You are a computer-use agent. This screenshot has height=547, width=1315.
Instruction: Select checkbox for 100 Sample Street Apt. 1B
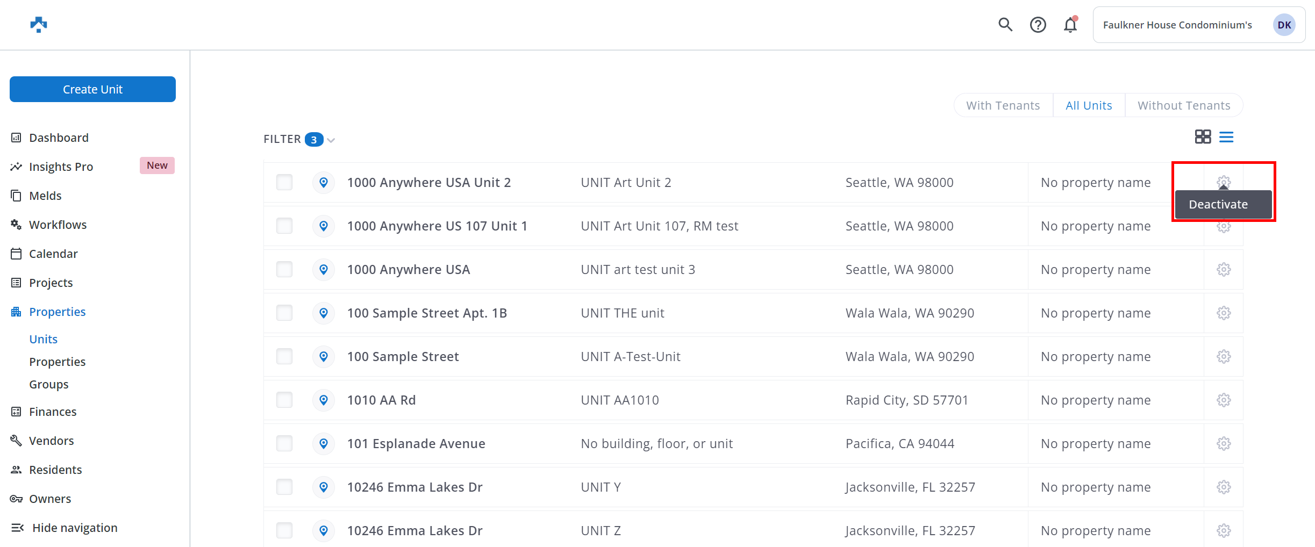(x=284, y=313)
